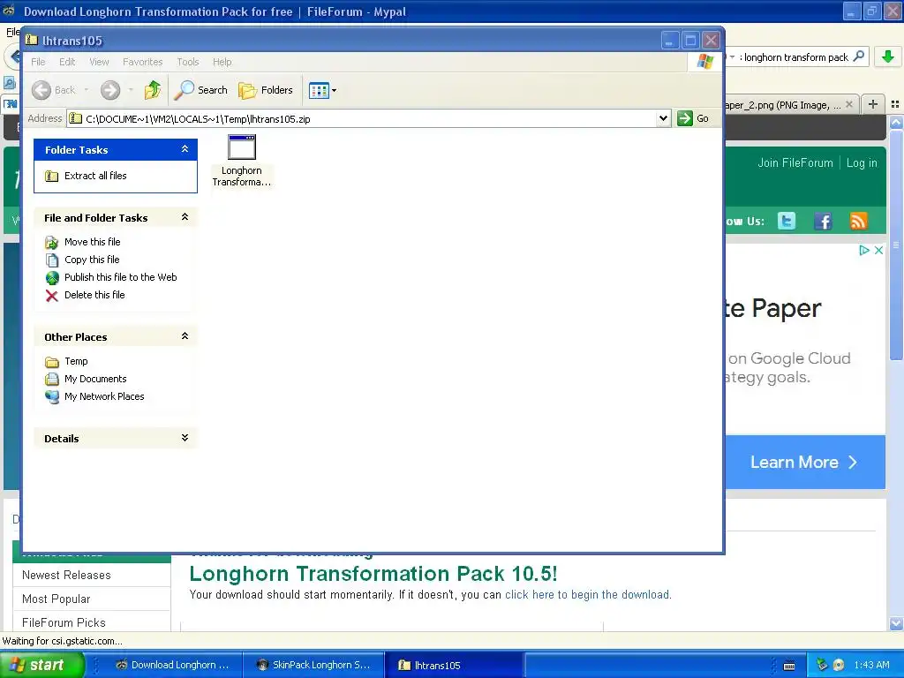Click Copy this file
Screen dimensions: 904x678
[82, 260]
